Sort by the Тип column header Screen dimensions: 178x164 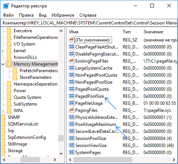coord(131,32)
